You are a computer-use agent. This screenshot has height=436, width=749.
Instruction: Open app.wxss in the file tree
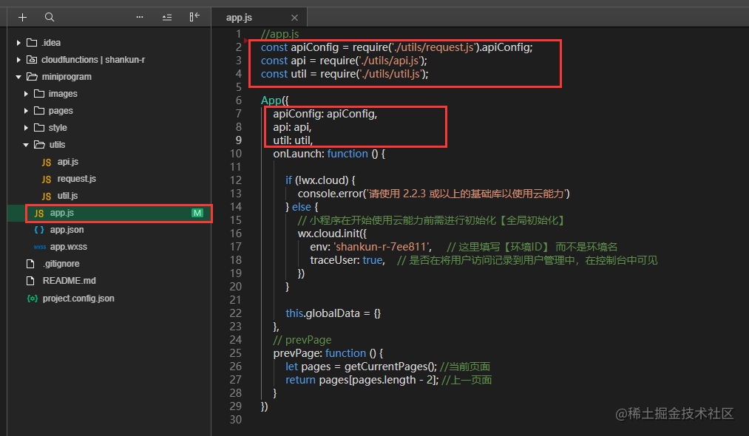pos(69,247)
